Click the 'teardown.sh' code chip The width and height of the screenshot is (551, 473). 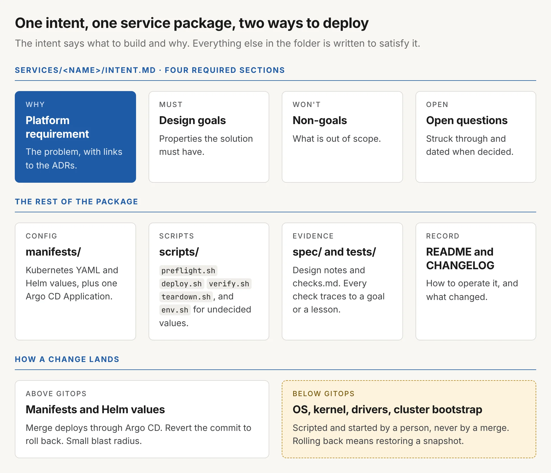pyautogui.click(x=186, y=297)
